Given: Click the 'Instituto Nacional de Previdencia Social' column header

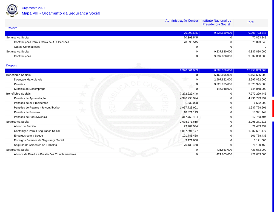Looking at the screenshot, I should pyautogui.click(x=216, y=22).
